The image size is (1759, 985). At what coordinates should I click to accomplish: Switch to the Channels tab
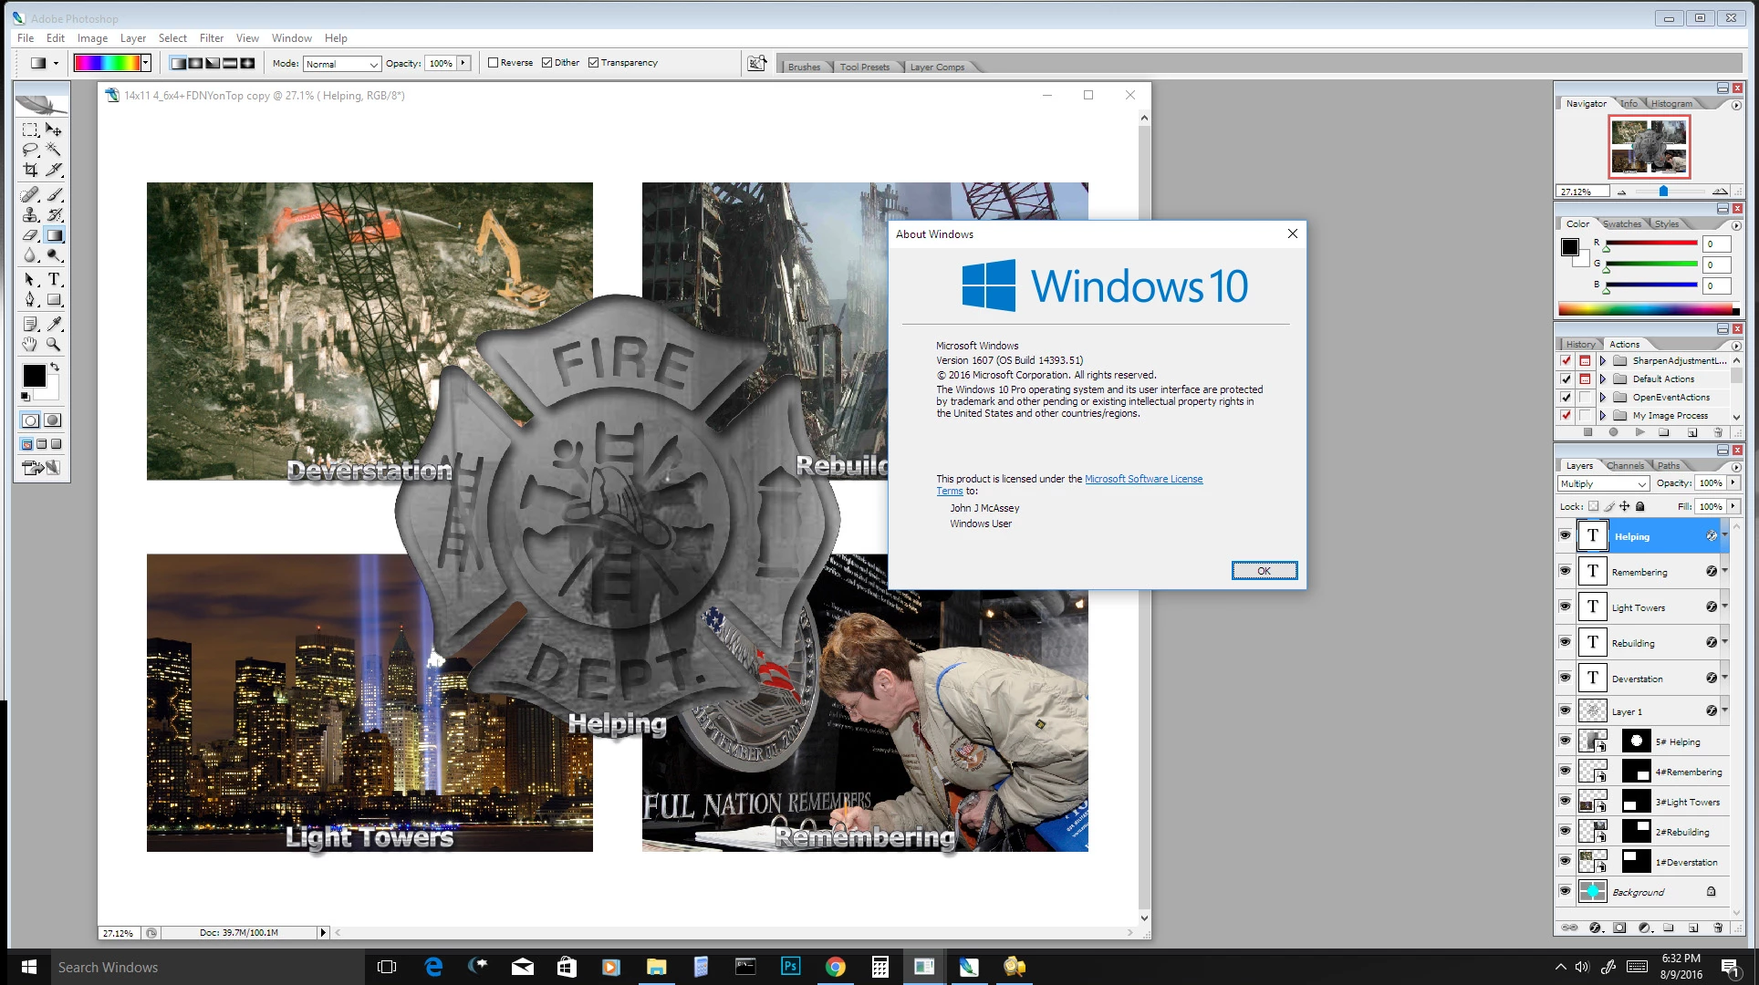coord(1625,465)
